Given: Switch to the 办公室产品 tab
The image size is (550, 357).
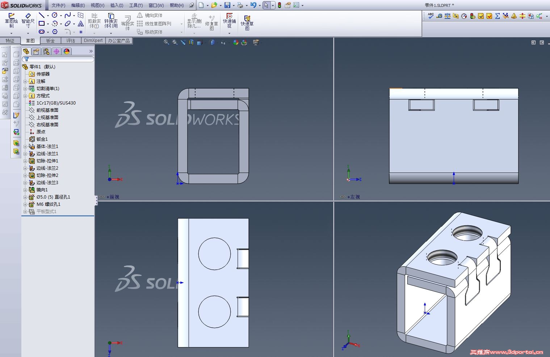Looking at the screenshot, I should point(119,41).
